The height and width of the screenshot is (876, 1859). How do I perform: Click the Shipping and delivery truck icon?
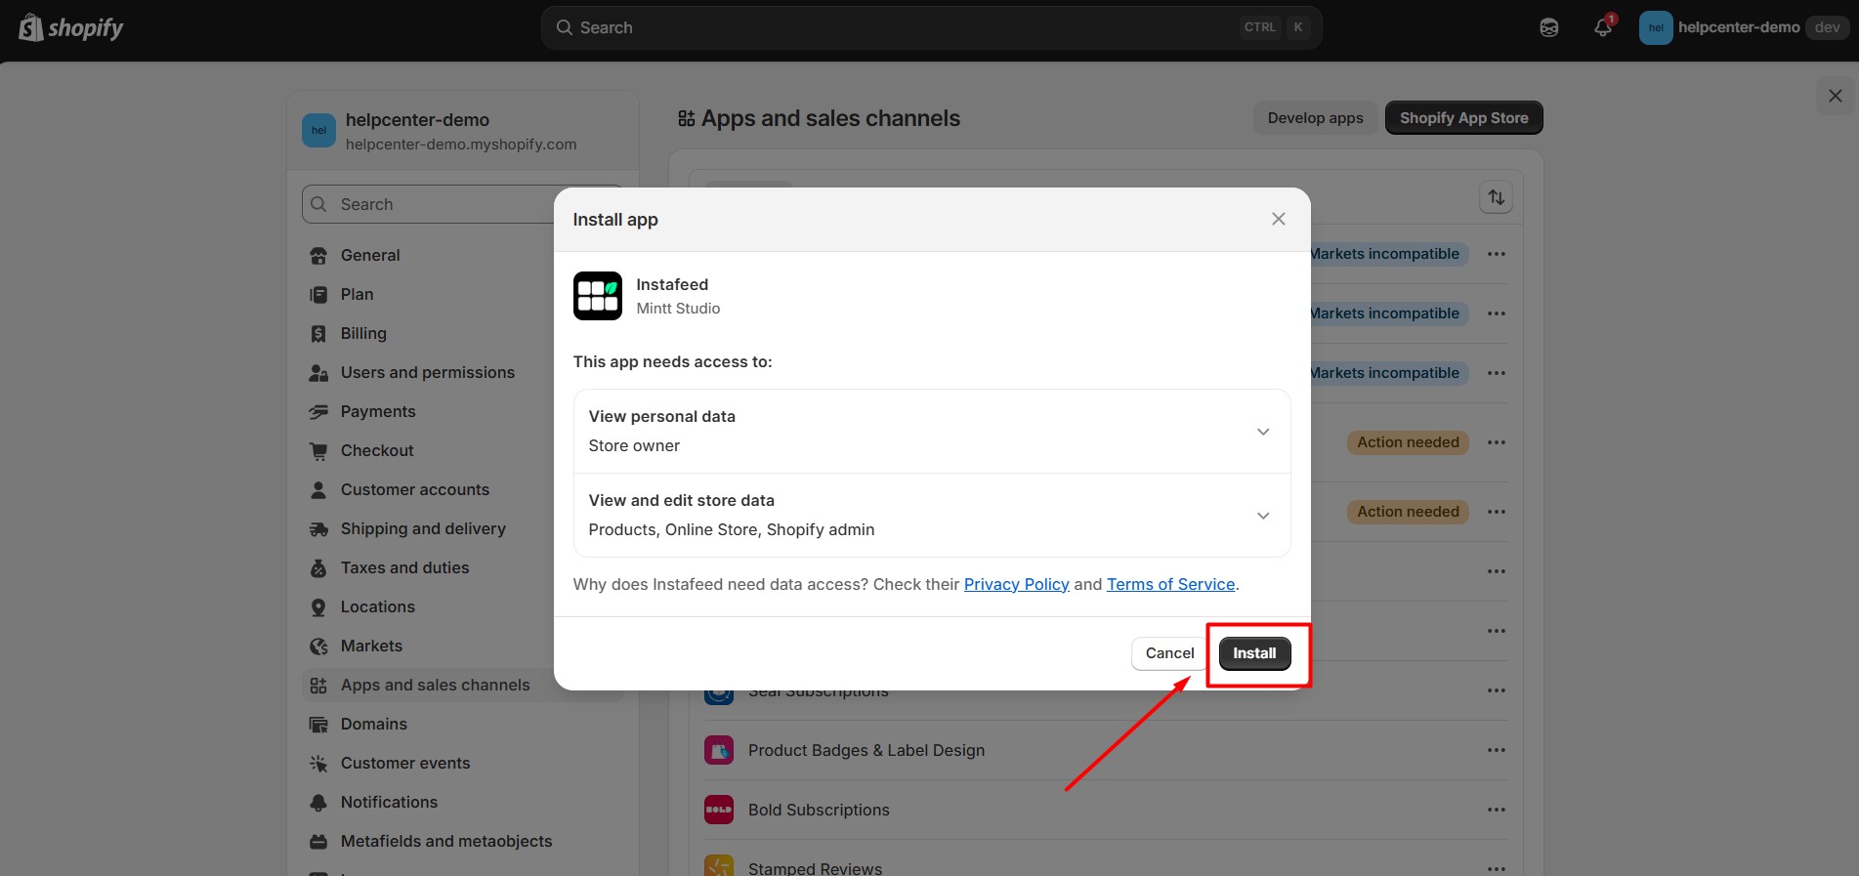pyautogui.click(x=318, y=529)
